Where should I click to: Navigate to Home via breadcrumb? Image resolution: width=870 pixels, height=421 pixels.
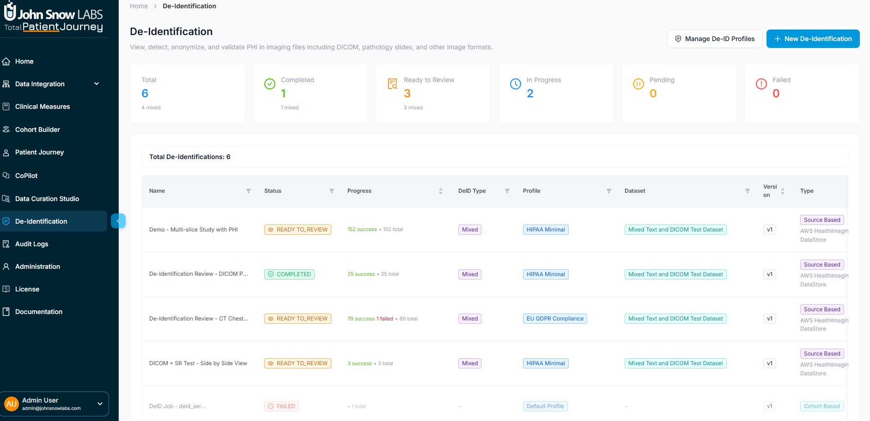click(139, 6)
